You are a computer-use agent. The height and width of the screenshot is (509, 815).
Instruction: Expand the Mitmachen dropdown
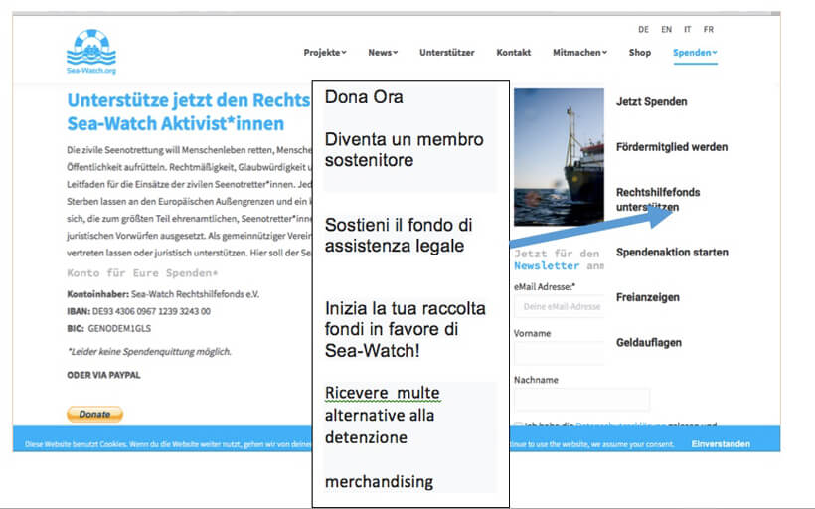[579, 53]
